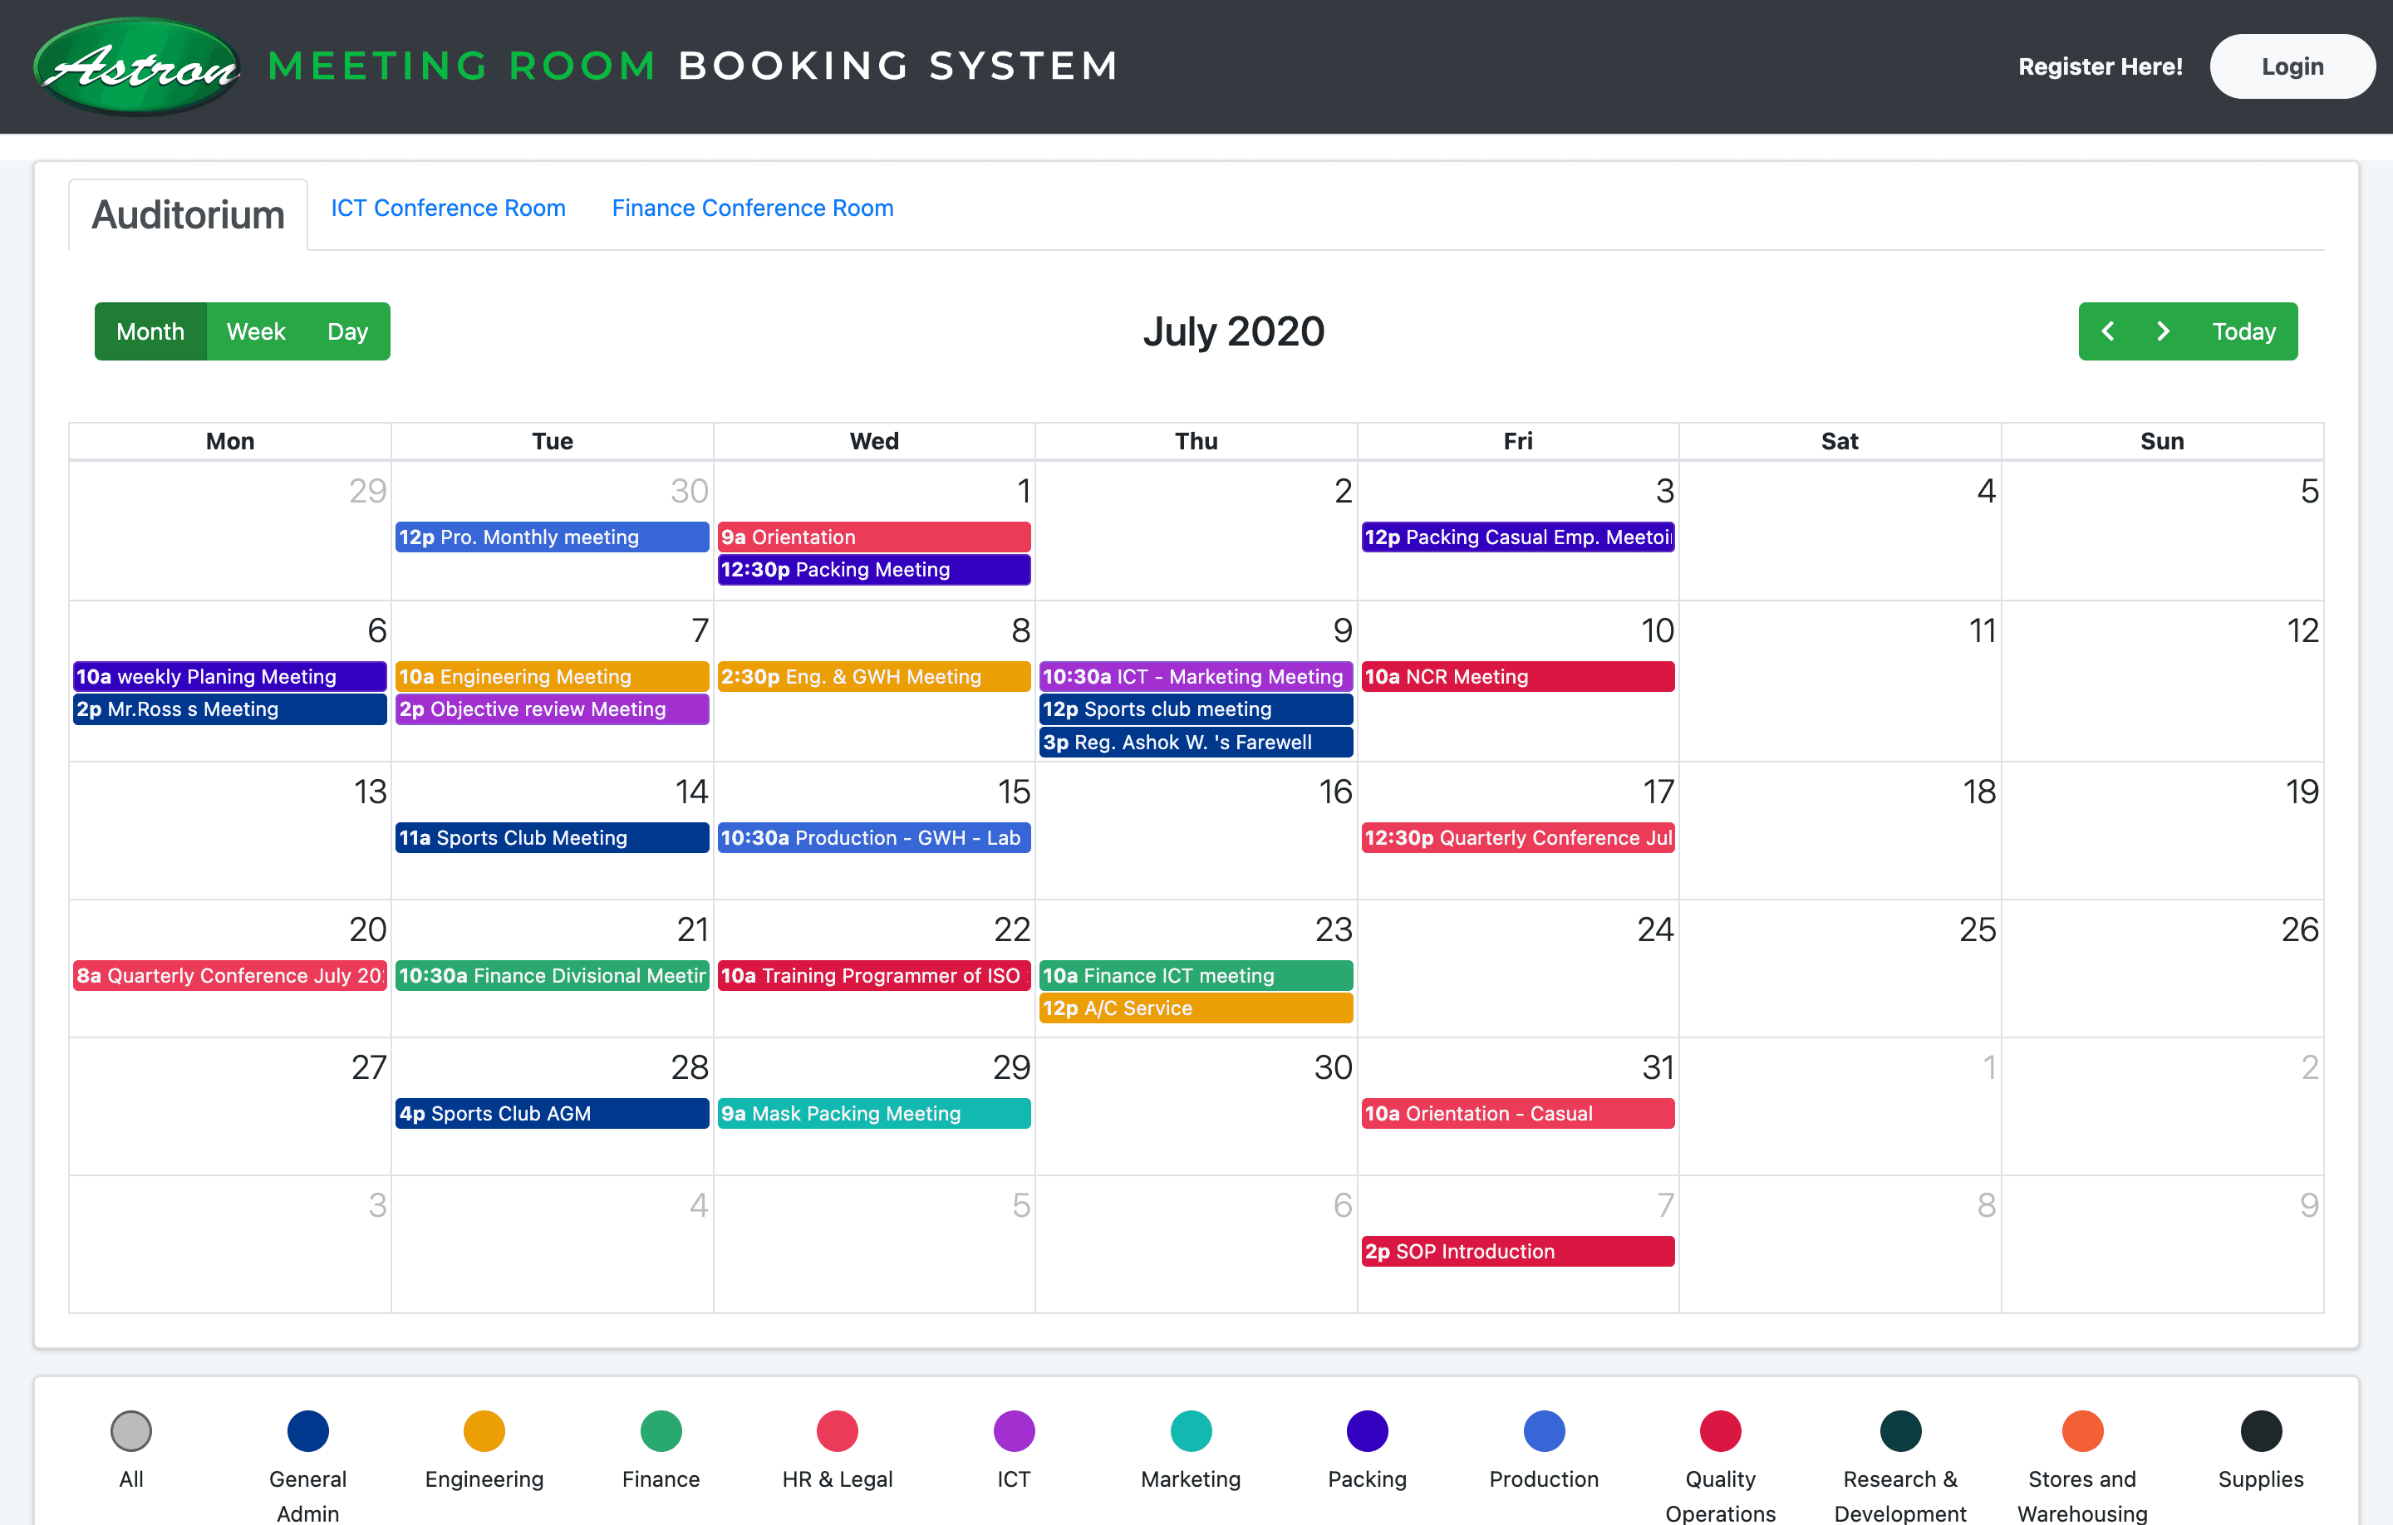Screen dimensions: 2393x1525
Task: Switch to Day view
Action: [x=346, y=331]
